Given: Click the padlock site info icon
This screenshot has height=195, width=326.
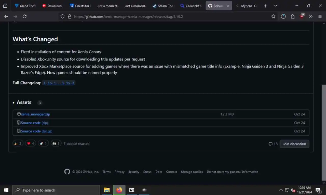Looking at the screenshot, I should (70, 17).
